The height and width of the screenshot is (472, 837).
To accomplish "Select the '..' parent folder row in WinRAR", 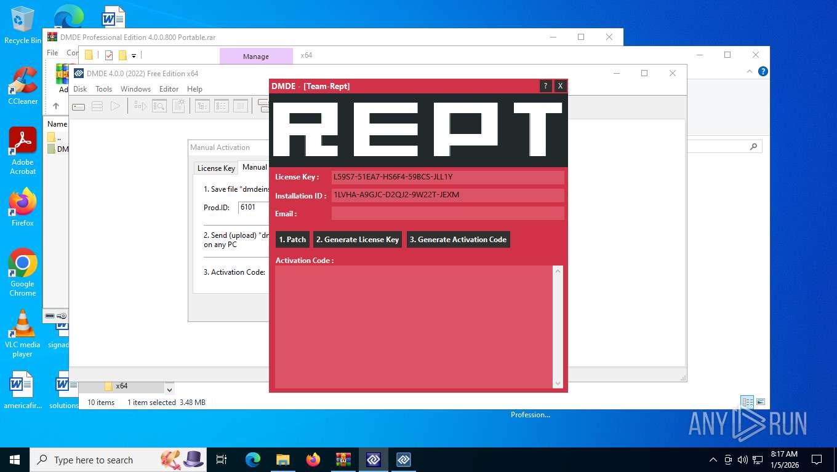I will [57, 138].
